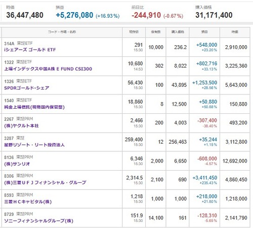Open 純金上場信託(現物国内保管型) link
Image resolution: width=253 pixels, height=228 pixels.
pyautogui.click(x=34, y=107)
